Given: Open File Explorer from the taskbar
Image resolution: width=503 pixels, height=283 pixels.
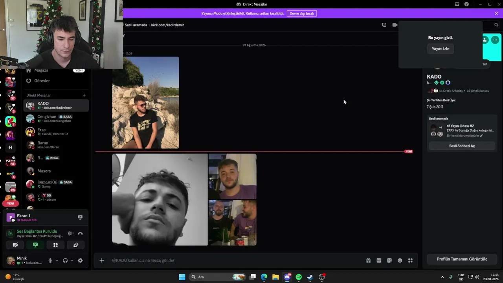Looking at the screenshot, I should (x=275, y=277).
